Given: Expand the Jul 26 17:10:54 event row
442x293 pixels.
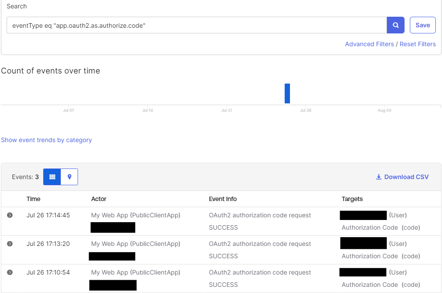Looking at the screenshot, I should 10,272.
